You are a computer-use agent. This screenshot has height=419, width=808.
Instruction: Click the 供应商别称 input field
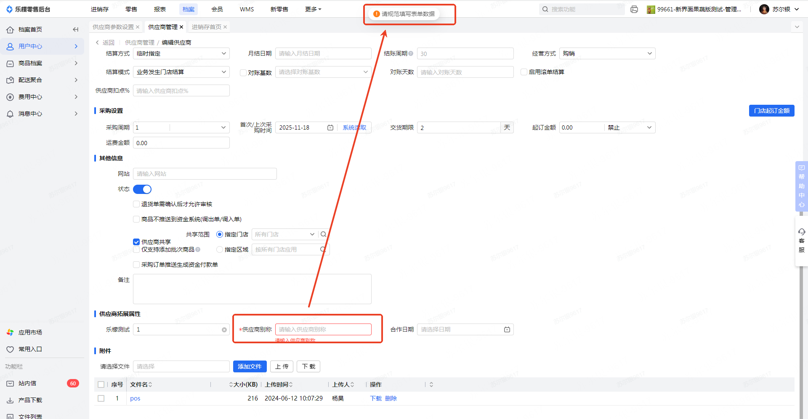[323, 329]
